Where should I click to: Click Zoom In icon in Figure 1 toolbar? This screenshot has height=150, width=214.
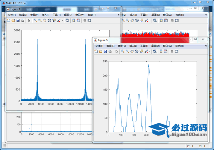pyautogui.click(x=35, y=20)
